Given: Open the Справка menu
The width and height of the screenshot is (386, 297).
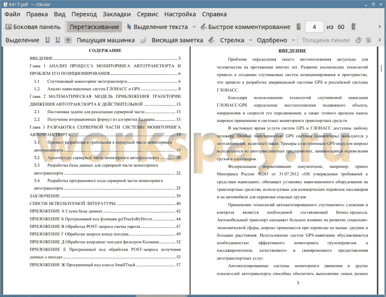Looking at the screenshot, I should 214,14.
